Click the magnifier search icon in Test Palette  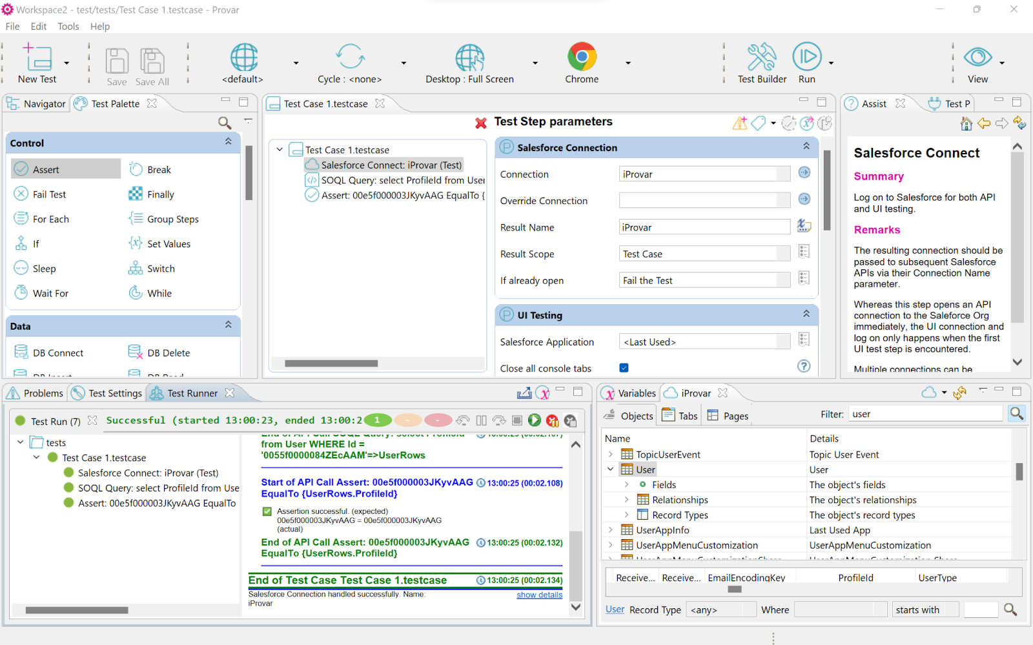(x=224, y=122)
